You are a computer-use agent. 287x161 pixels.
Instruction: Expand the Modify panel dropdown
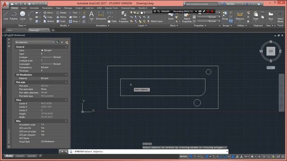(x=65, y=25)
